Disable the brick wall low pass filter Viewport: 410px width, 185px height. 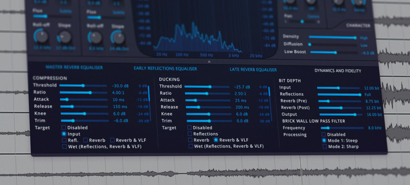[324, 134]
